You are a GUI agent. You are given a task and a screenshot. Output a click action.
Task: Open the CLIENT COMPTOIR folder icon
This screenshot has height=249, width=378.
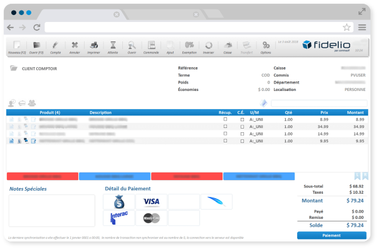(x=14, y=68)
